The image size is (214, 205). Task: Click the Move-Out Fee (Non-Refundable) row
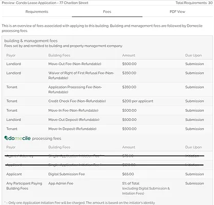point(108,64)
